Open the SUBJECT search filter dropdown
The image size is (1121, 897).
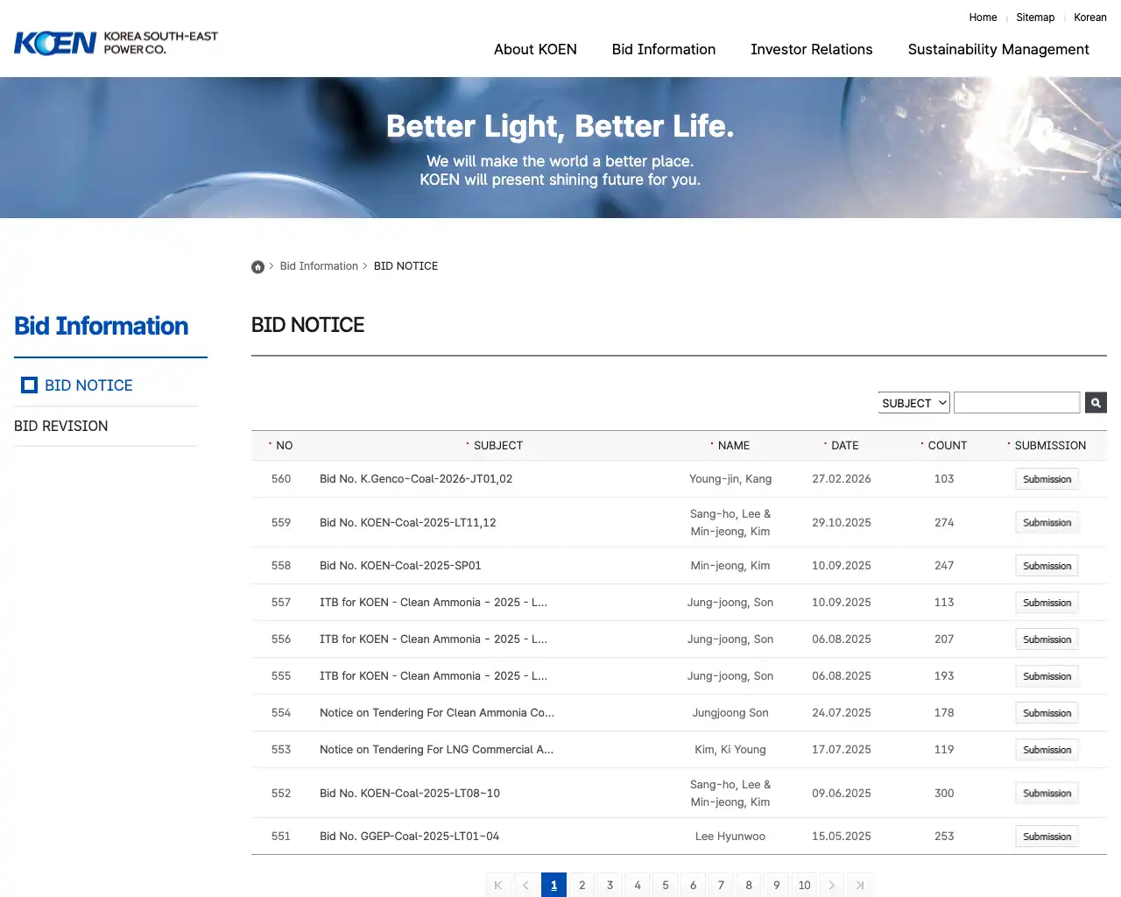pos(913,402)
